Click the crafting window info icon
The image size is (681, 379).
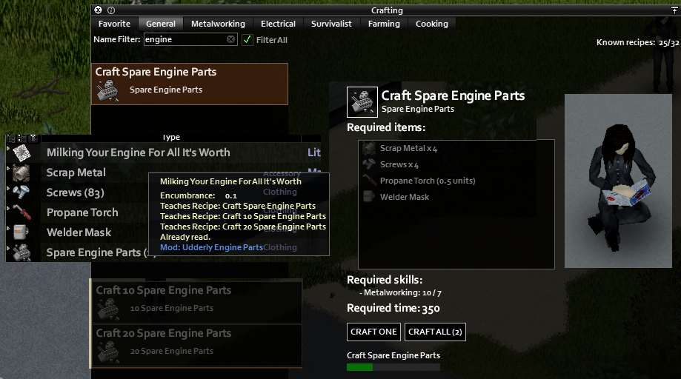click(111, 10)
